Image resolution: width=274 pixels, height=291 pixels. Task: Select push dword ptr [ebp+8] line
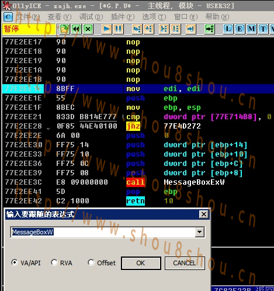138,173
